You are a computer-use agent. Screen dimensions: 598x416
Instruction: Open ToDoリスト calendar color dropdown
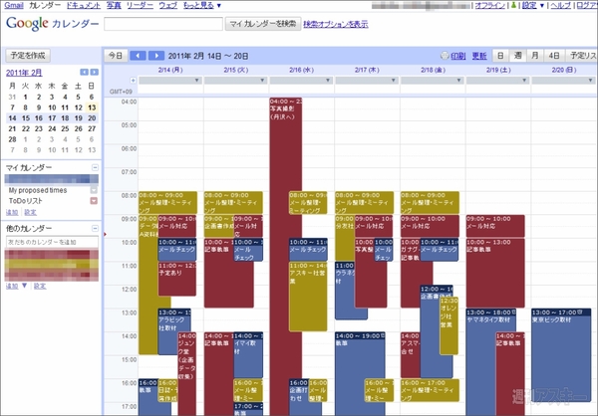click(94, 201)
